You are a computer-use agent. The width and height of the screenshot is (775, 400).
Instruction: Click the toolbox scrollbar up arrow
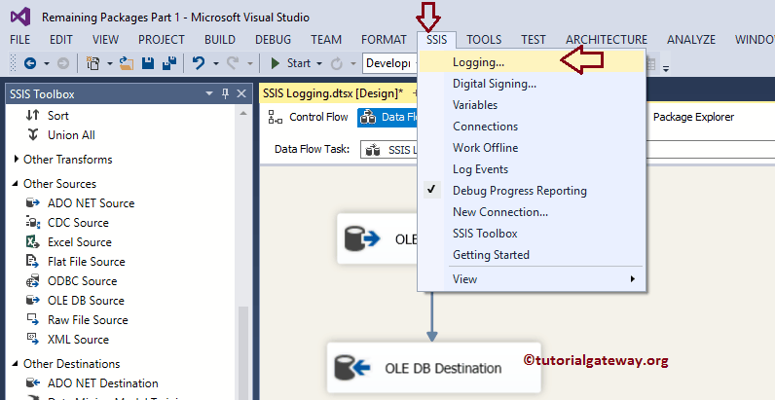click(x=242, y=114)
